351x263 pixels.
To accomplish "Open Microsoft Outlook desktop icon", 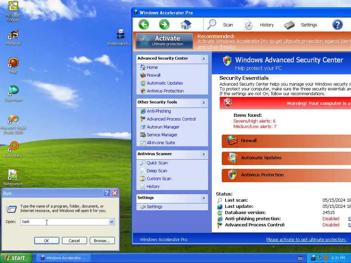I will [13, 12].
